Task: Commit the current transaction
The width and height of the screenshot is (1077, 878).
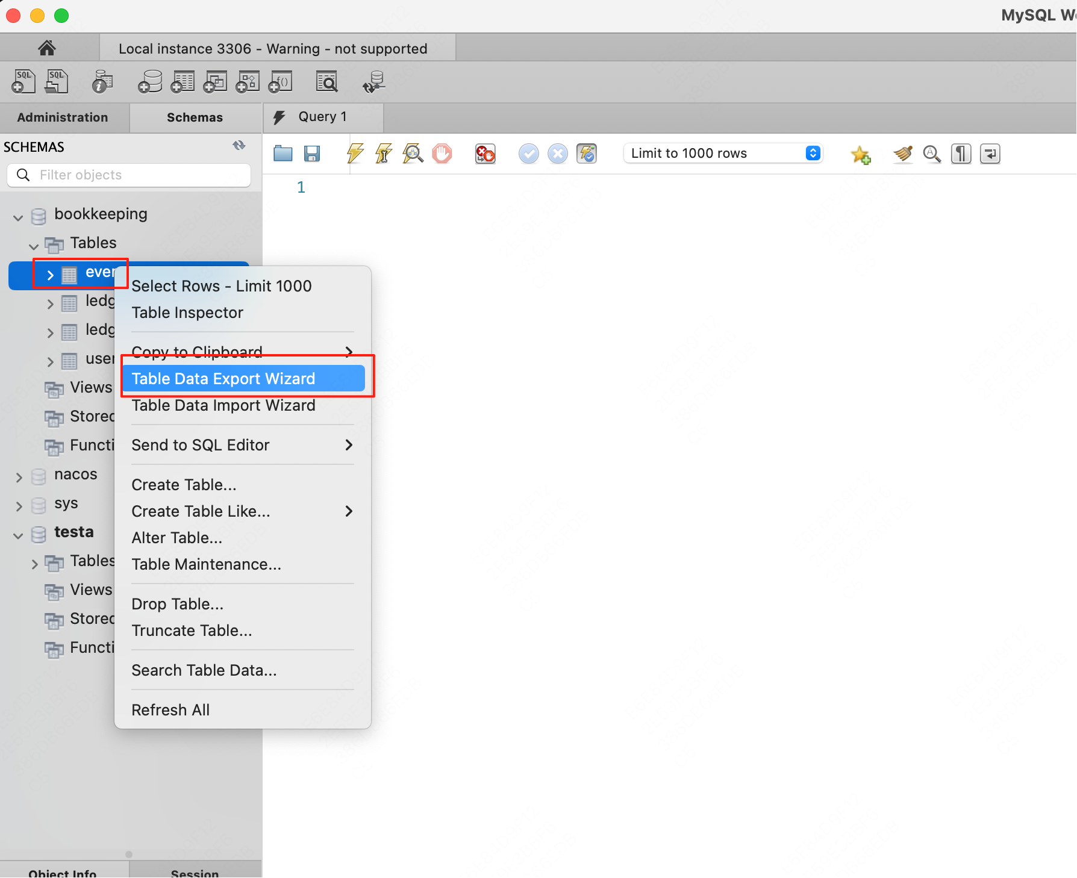Action: coord(528,154)
